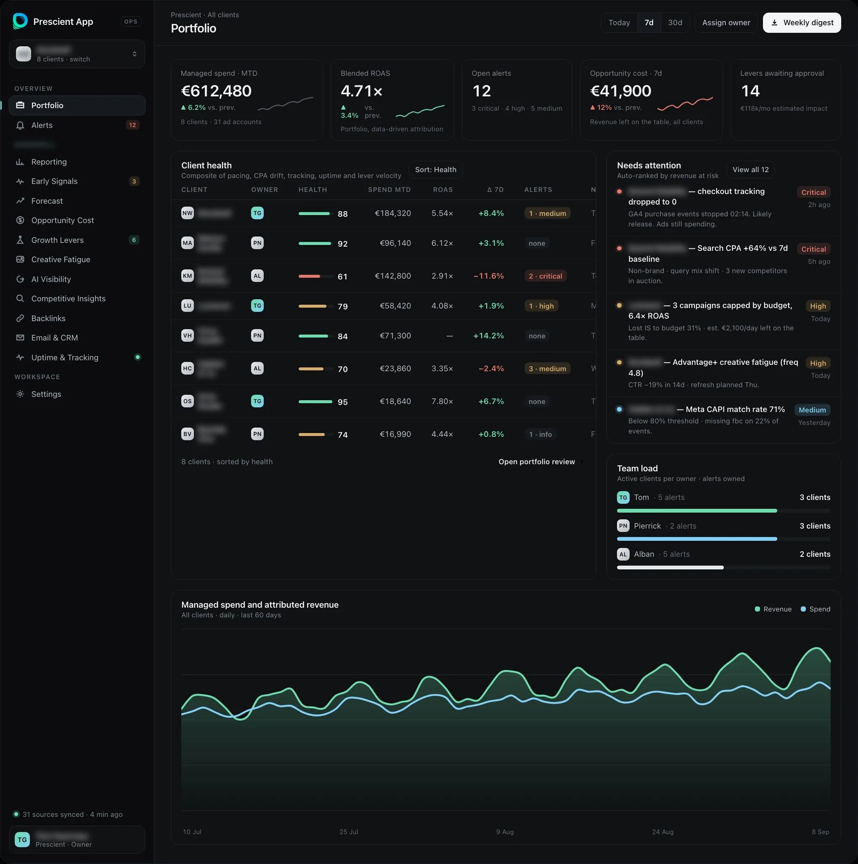Open the Forecast trend icon
This screenshot has width=858, height=864.
click(20, 201)
